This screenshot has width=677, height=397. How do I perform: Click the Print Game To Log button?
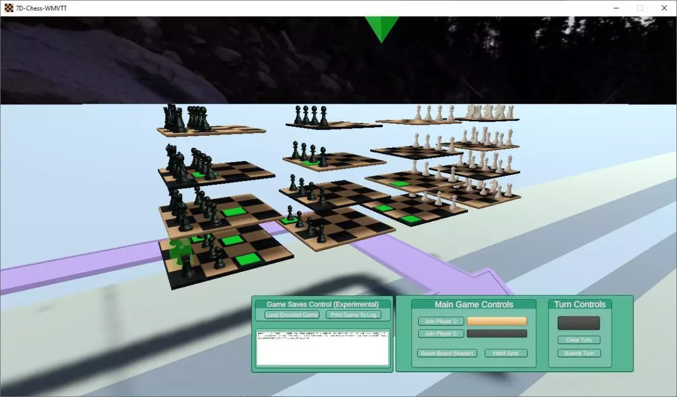[x=353, y=314]
